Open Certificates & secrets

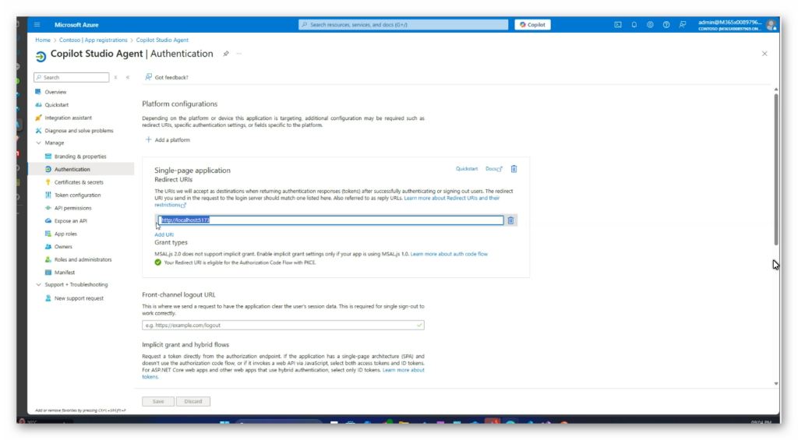[79, 182]
